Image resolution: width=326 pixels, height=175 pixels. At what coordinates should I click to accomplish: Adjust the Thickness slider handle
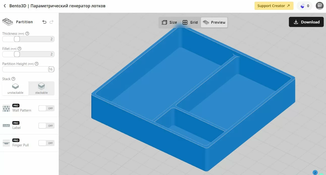tap(17, 39)
